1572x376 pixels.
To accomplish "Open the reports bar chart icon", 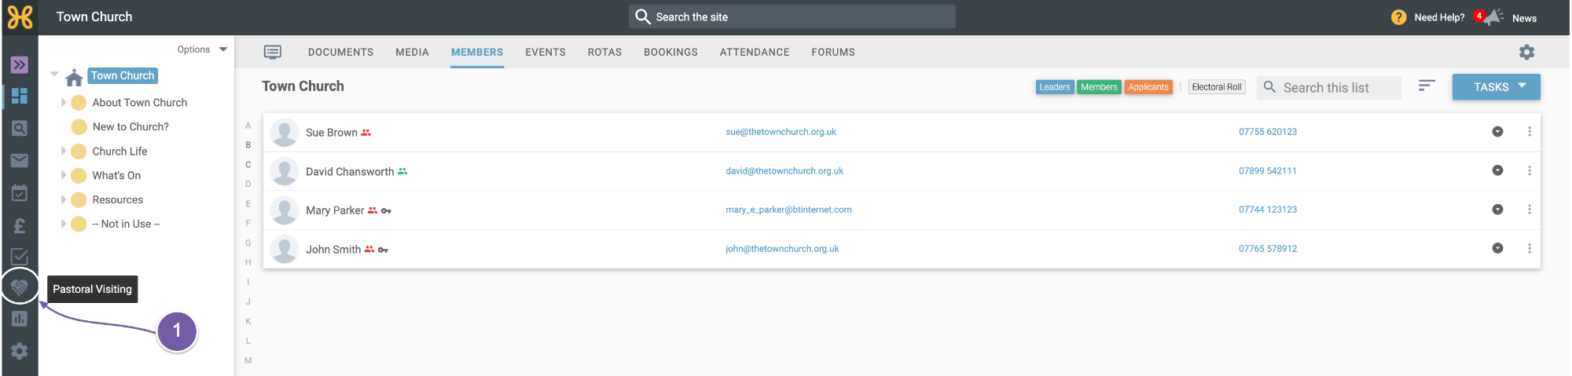I will 20,319.
